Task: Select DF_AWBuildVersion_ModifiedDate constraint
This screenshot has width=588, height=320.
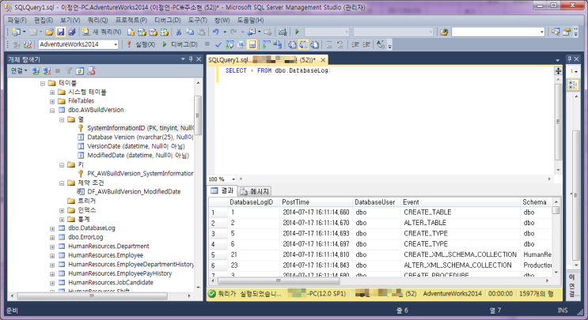Action: click(x=134, y=192)
